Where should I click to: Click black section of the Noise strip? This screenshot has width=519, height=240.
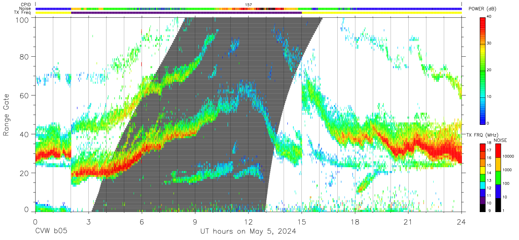click(262, 8)
